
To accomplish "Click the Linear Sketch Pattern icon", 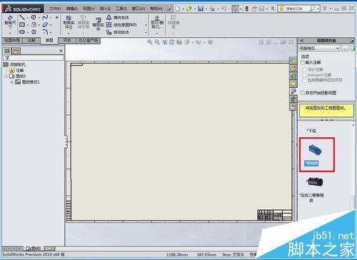I will click(x=109, y=25).
